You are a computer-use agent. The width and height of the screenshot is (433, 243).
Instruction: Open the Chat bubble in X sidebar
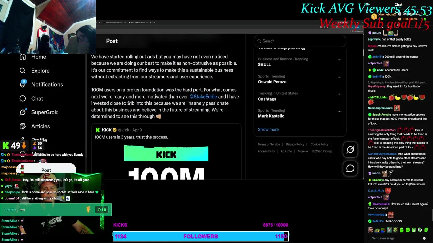[22, 98]
